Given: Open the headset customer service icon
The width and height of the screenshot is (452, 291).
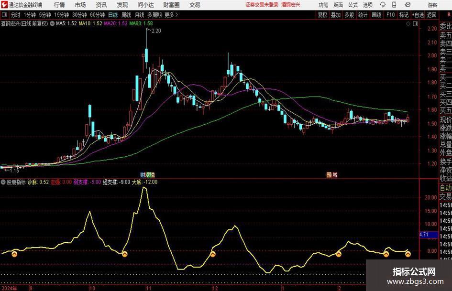Looking at the screenshot, I should pos(383,5).
